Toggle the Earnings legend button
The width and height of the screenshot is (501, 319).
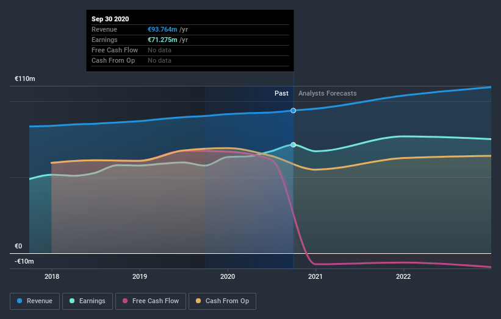87,301
